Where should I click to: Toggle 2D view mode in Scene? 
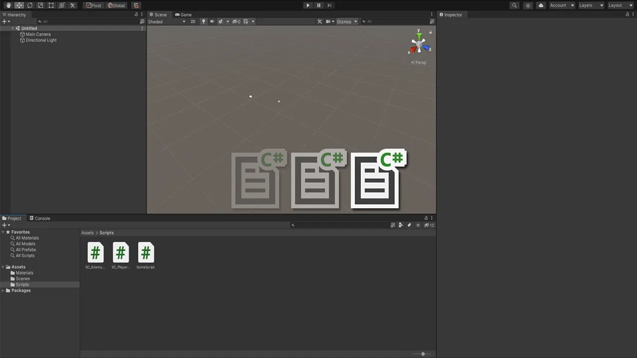coord(193,22)
